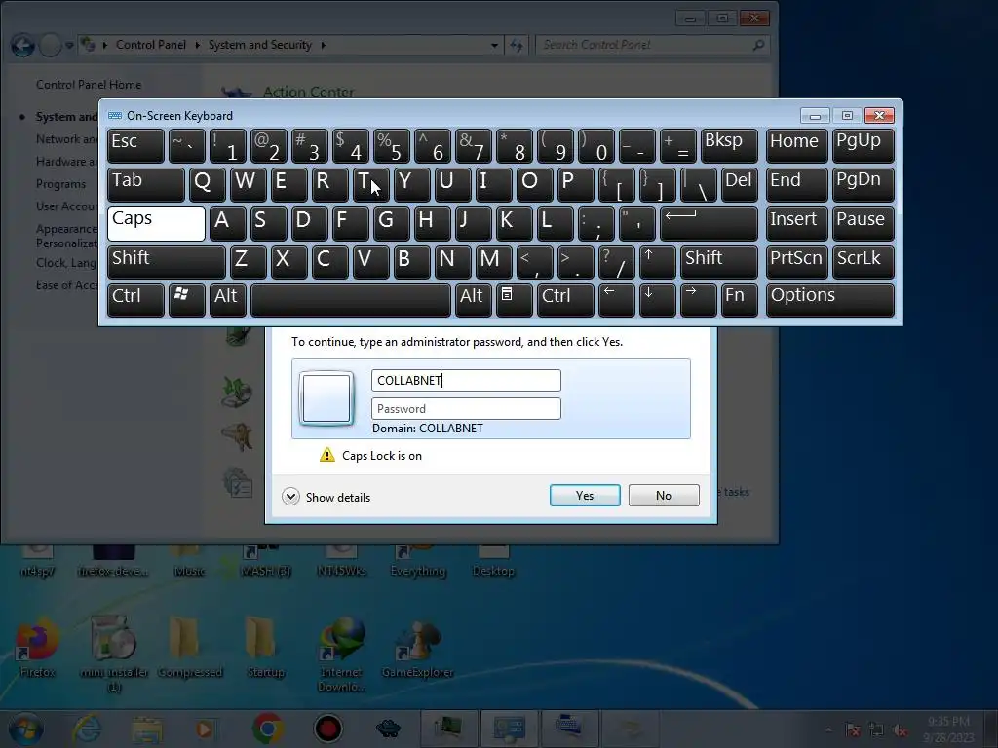Launch Internet Explorer from taskbar
The height and width of the screenshot is (748, 998).
pos(87,729)
